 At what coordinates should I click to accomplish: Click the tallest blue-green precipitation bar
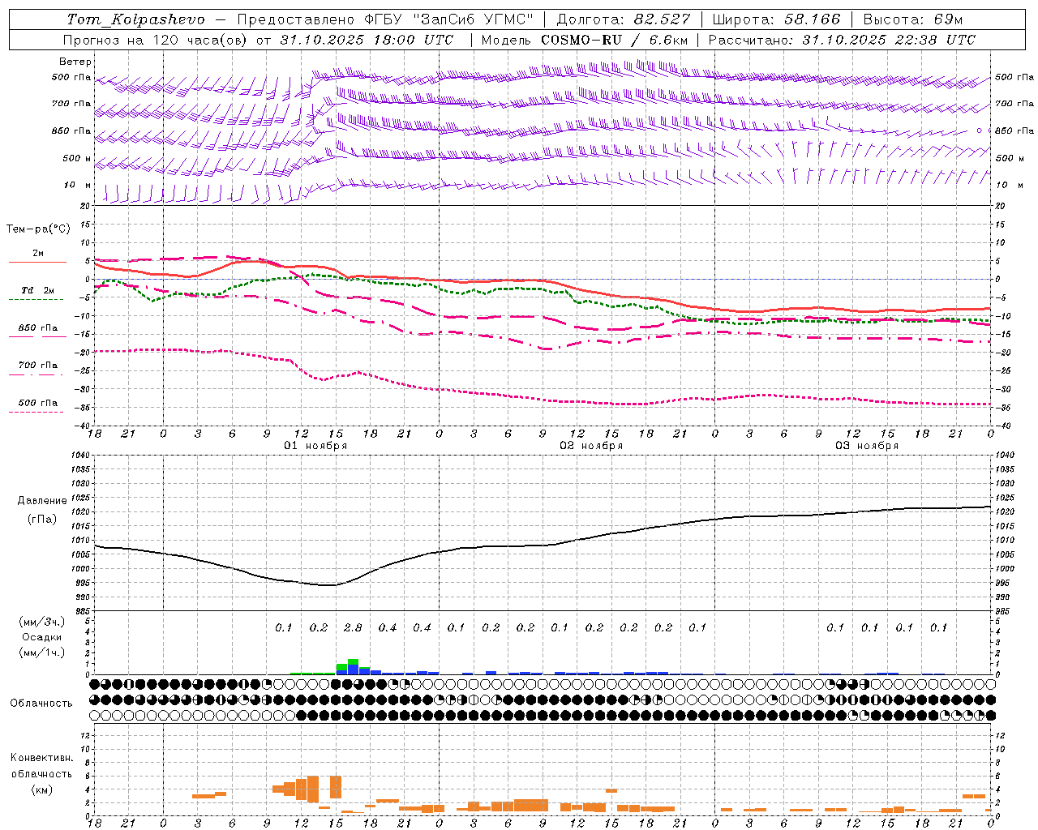click(x=353, y=666)
